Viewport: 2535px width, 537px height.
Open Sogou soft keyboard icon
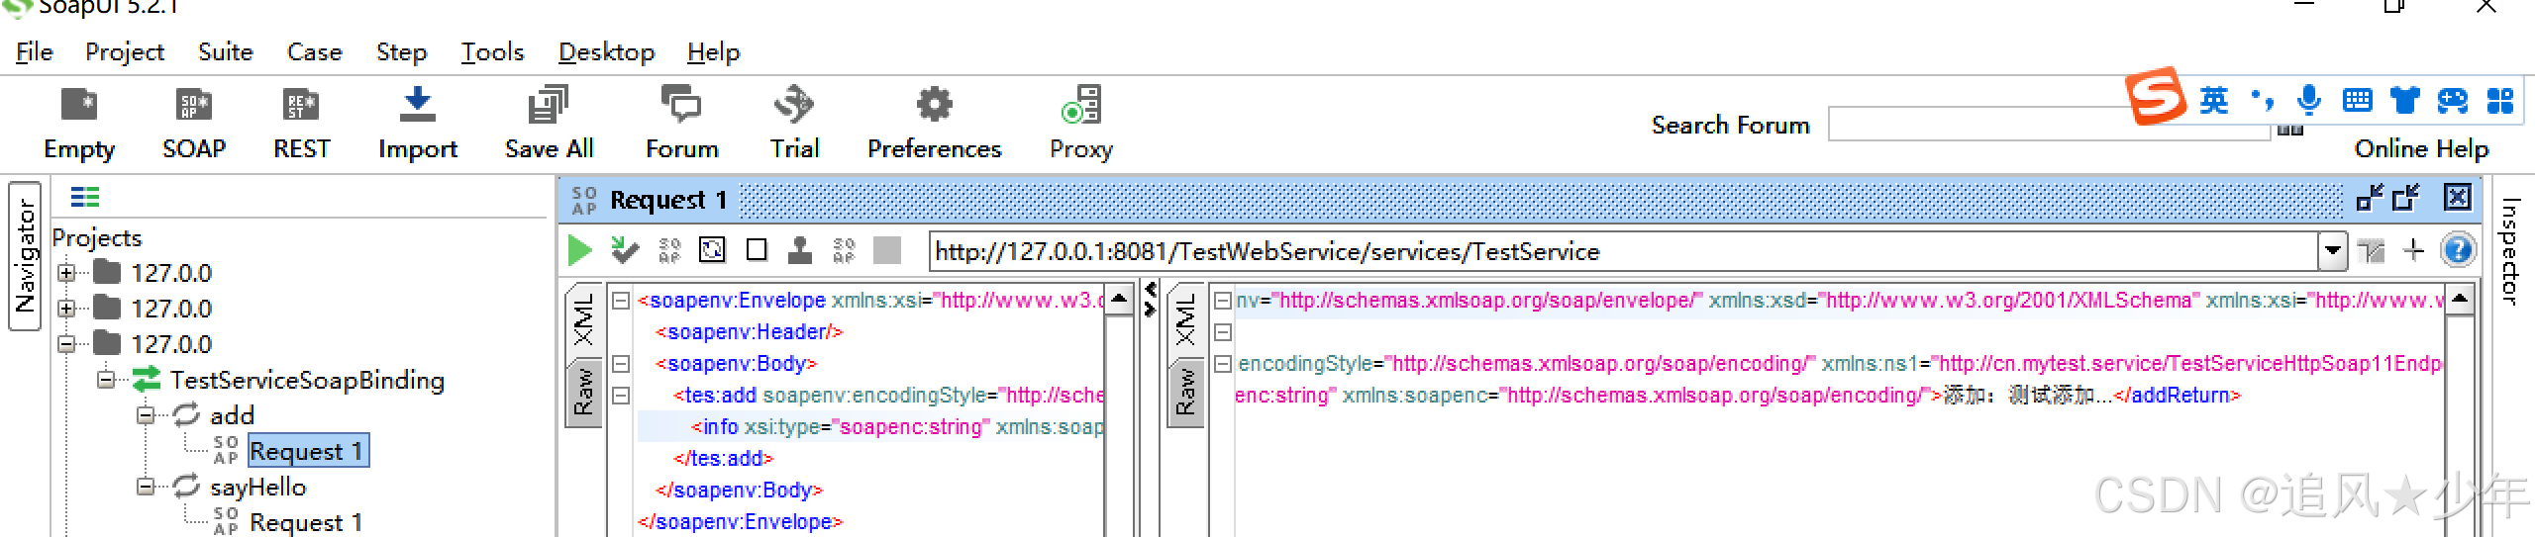tap(2358, 100)
